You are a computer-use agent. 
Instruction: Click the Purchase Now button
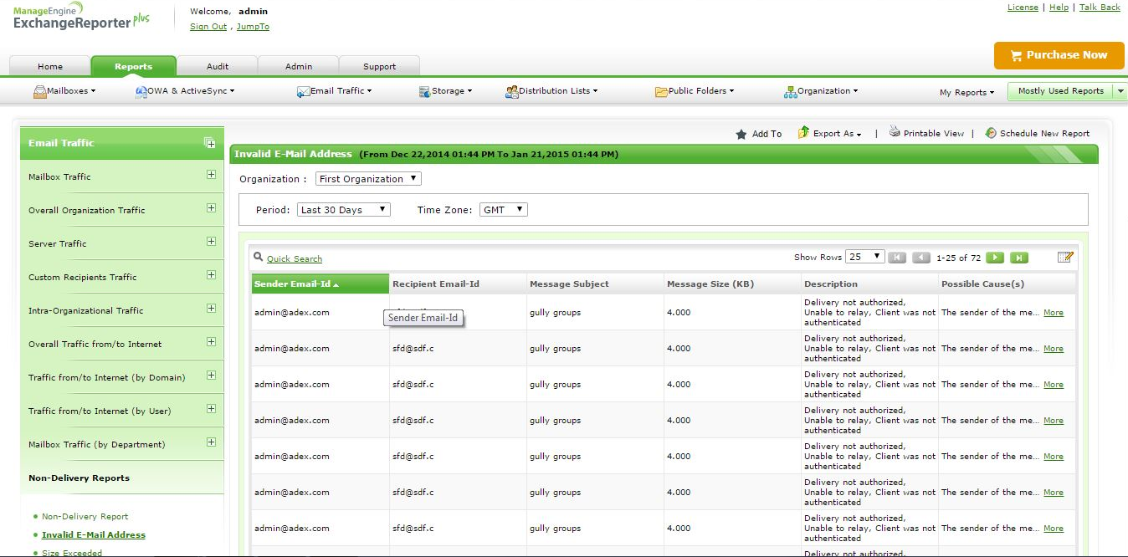pyautogui.click(x=1058, y=55)
